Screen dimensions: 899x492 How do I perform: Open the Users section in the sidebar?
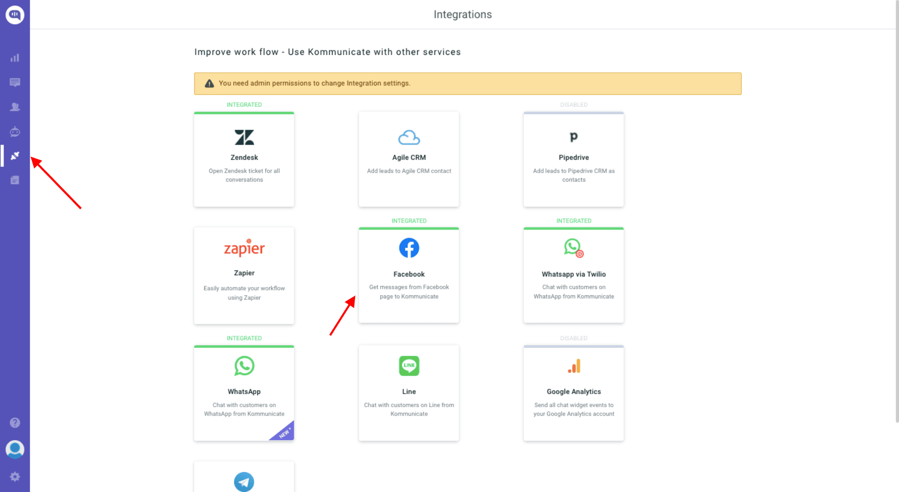click(x=15, y=106)
